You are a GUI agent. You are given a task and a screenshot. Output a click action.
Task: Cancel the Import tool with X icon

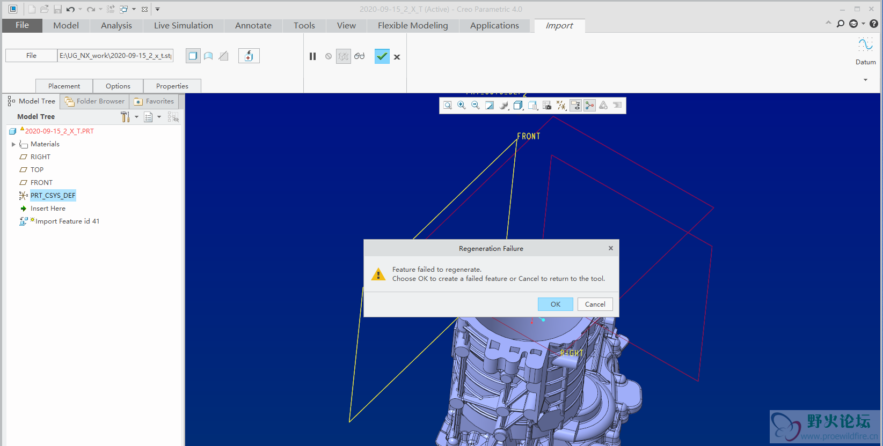(397, 57)
